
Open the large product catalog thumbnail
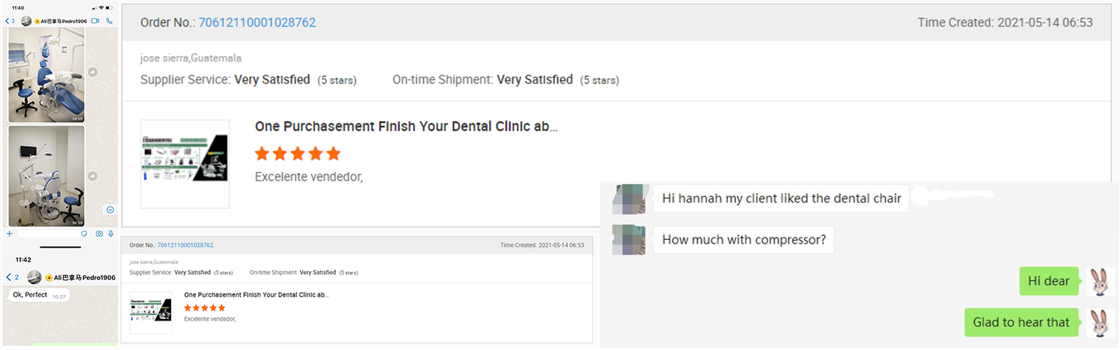tap(185, 164)
